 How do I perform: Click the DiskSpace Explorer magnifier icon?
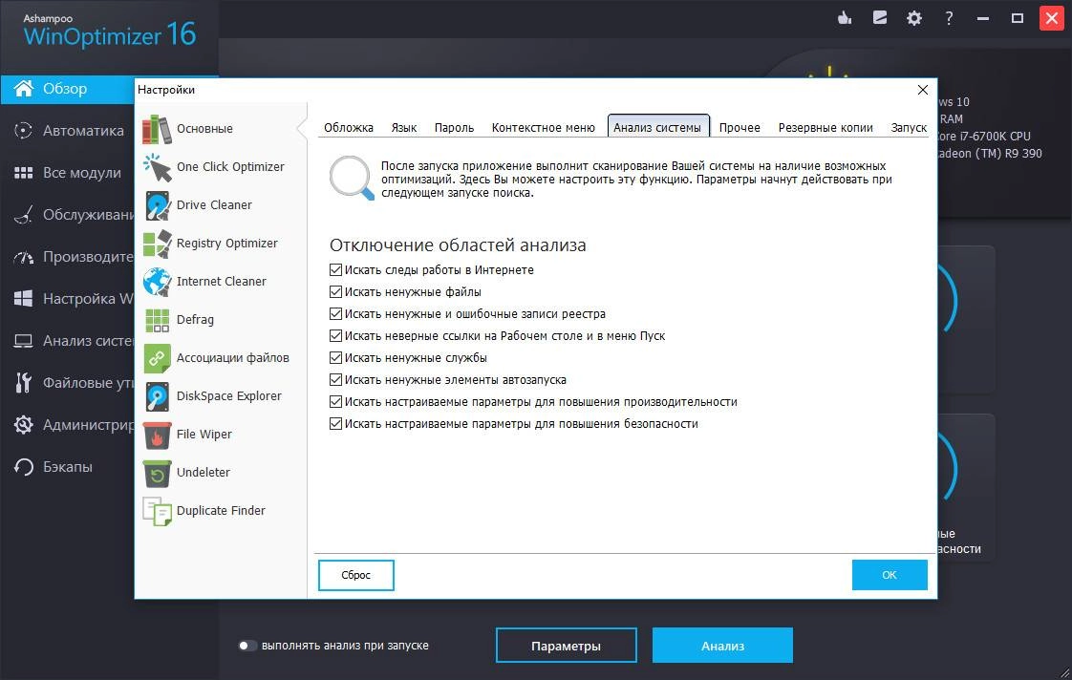point(158,396)
